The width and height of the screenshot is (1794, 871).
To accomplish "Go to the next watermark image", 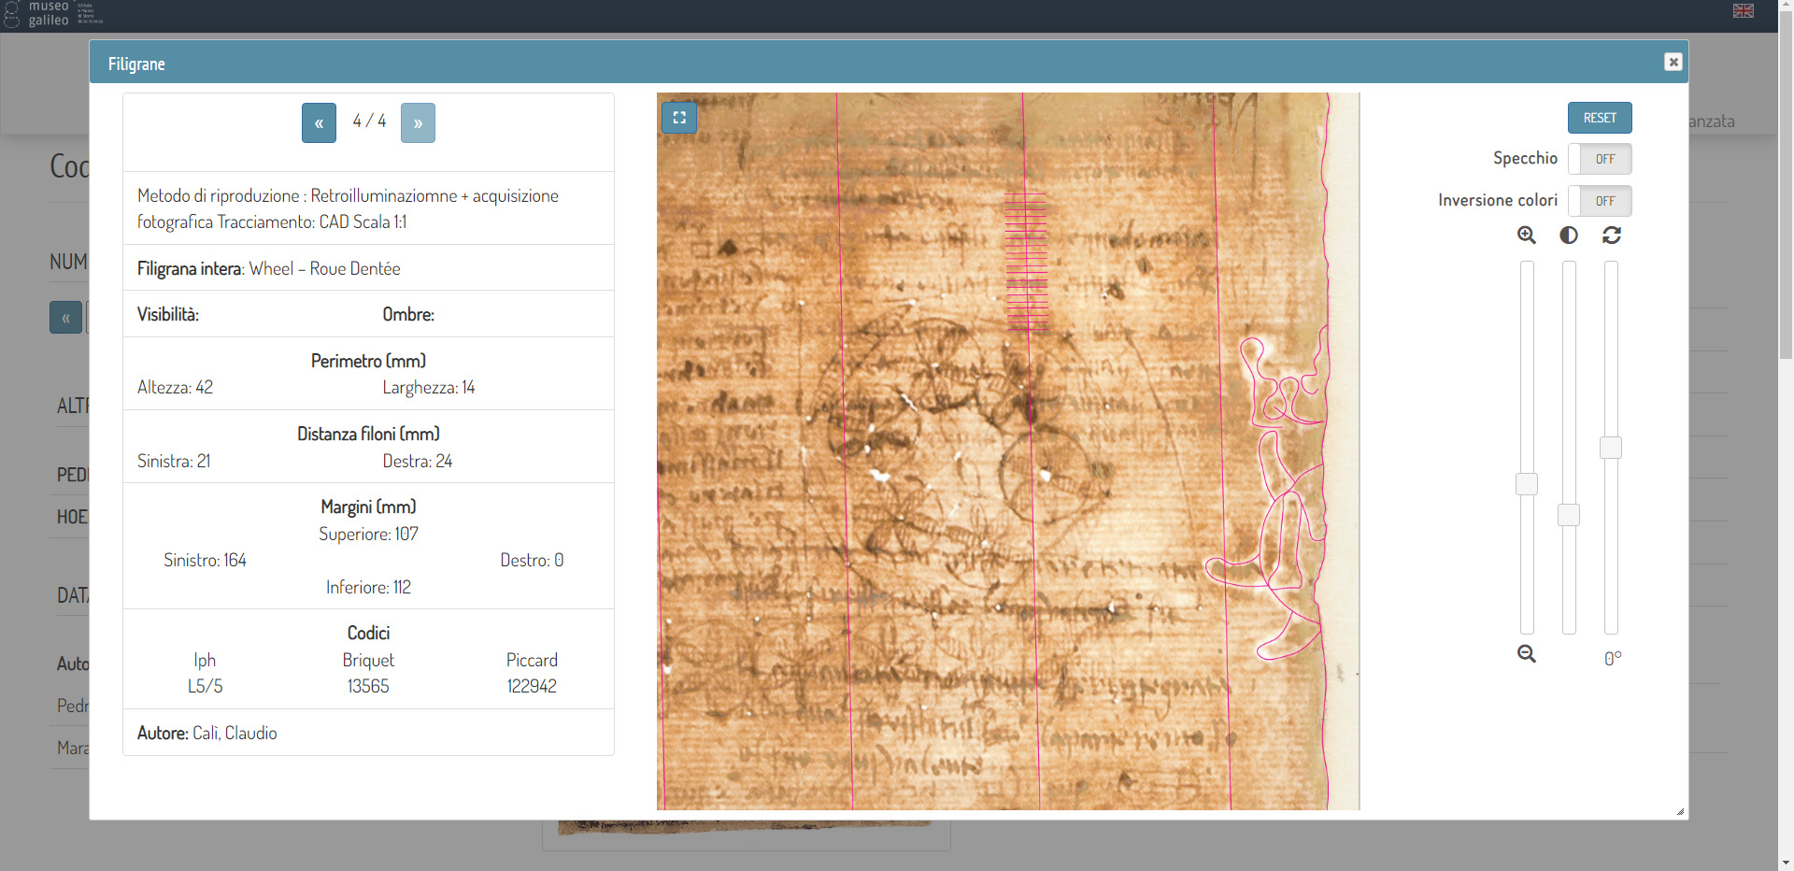I will pos(418,122).
